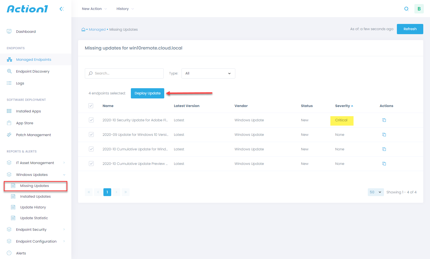
Task: Click the Managed Endpoints network icon
Action: point(9,59)
